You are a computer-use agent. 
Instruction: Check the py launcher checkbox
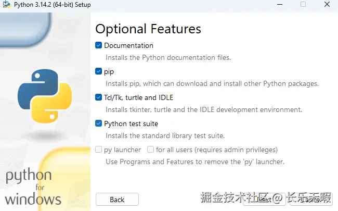click(98, 150)
